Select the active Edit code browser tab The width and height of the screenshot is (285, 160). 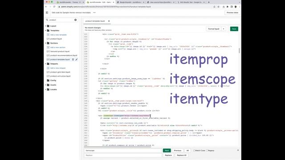[x=100, y=2]
